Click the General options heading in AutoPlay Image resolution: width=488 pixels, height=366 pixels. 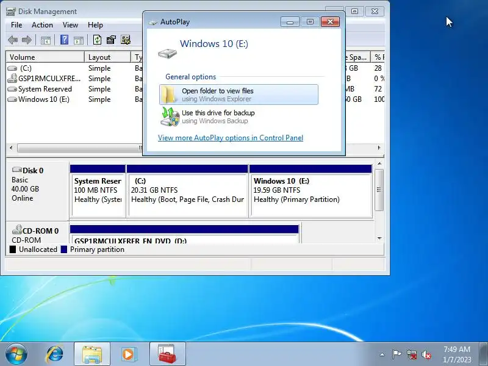click(190, 77)
